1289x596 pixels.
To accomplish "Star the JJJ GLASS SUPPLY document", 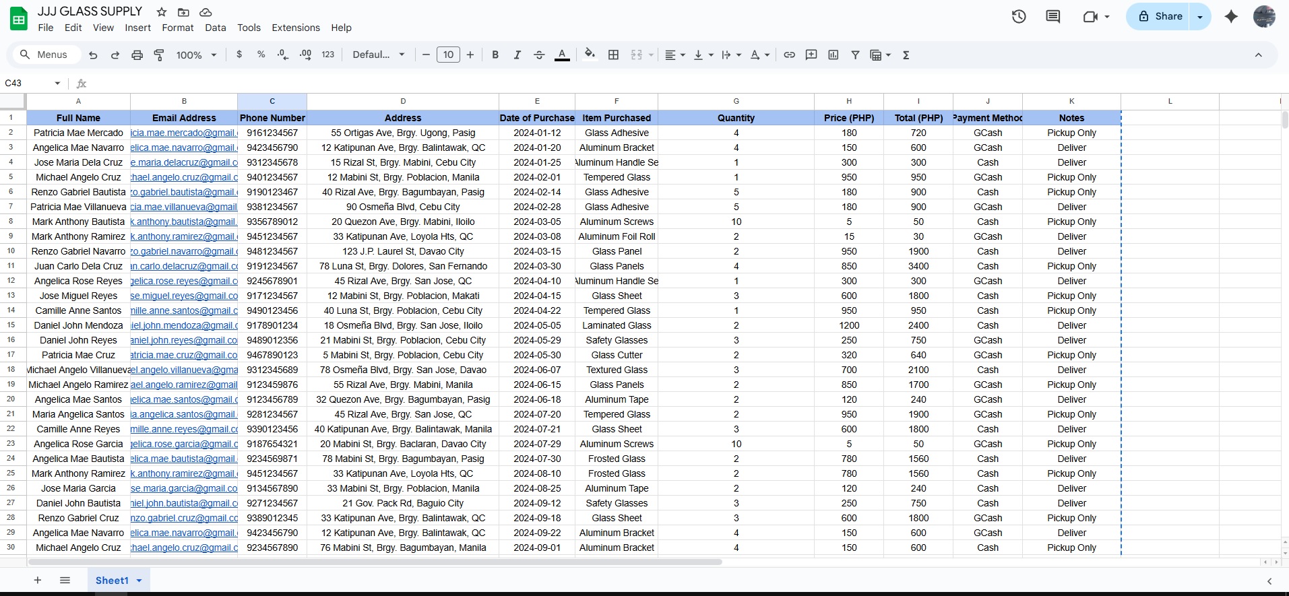I will [x=162, y=12].
